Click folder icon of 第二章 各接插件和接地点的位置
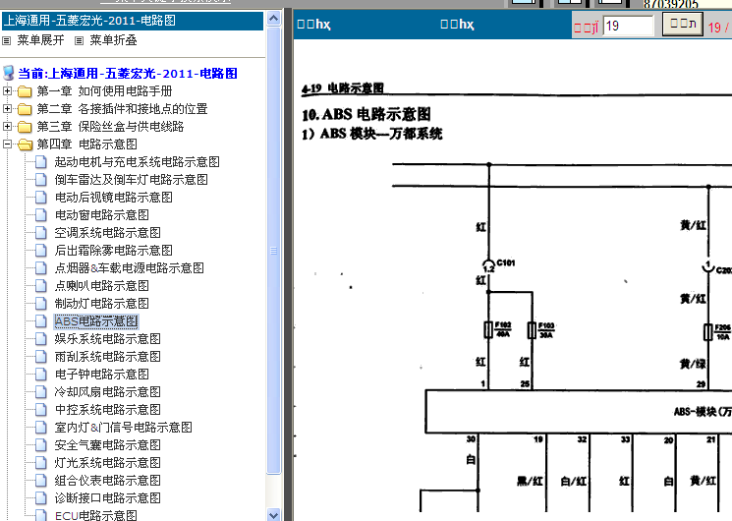Viewport: 732px width, 521px height. tap(25, 109)
